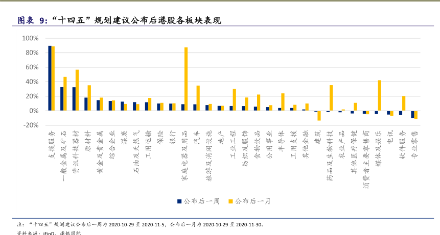Click the negative yellow 建筑 bar
Screen dimensions: 440x235
pos(319,115)
